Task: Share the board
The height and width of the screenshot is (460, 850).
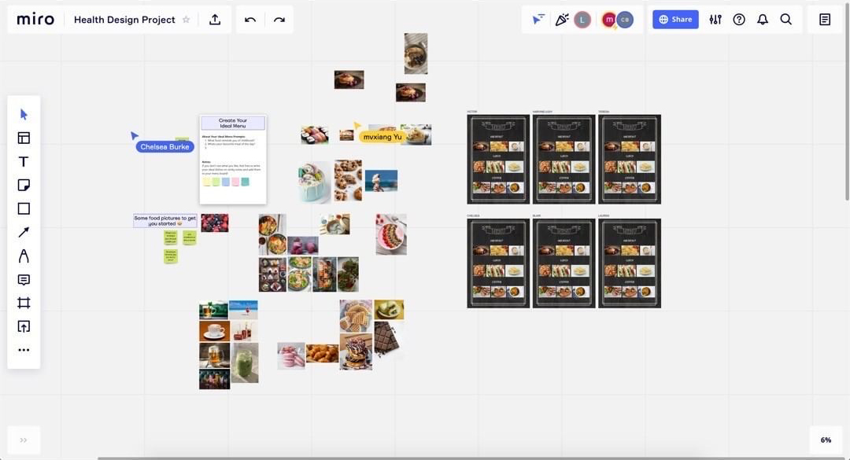Action: 675,20
